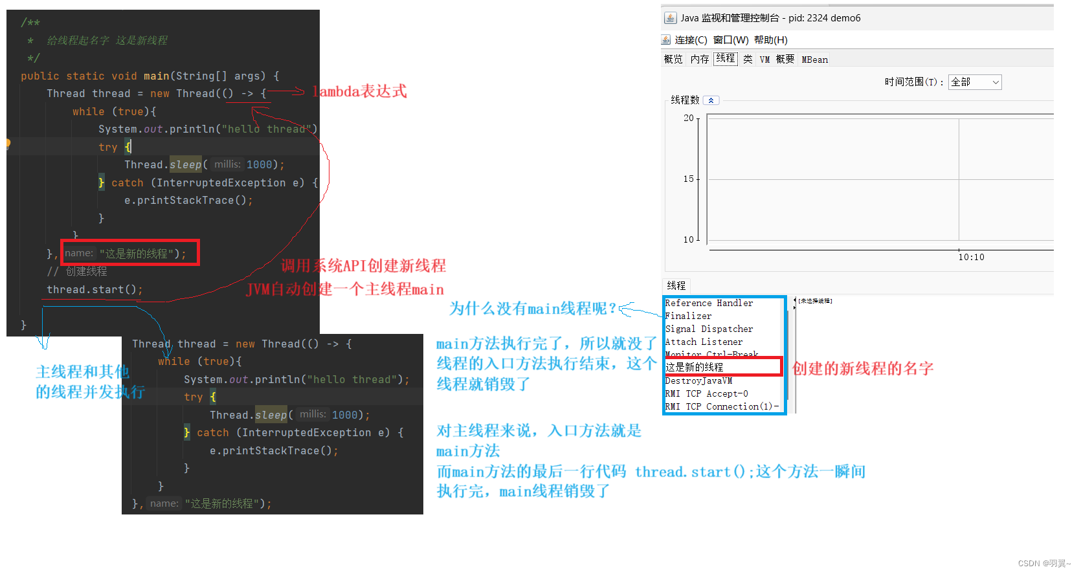Click the left-pointing splitter arrow by the thread list
Image resolution: width=1081 pixels, height=574 pixels.
794,300
